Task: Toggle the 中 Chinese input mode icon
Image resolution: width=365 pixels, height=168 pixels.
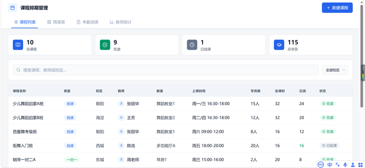Action: 329,164
